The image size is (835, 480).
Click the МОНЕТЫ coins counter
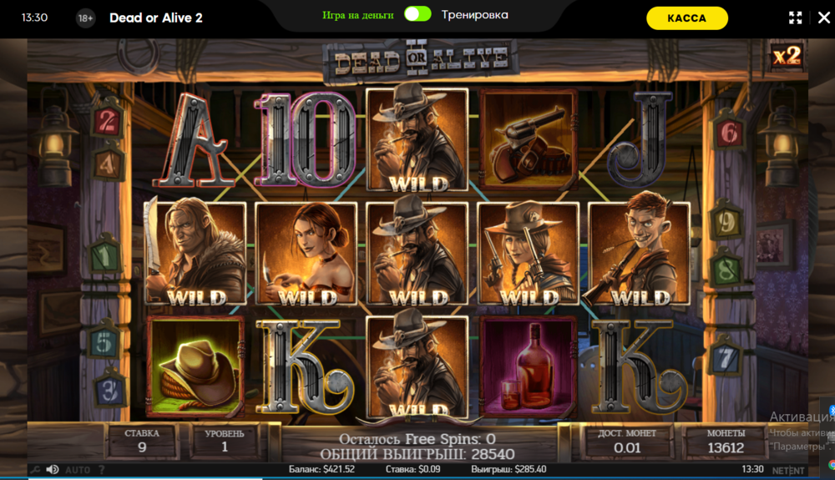(x=726, y=442)
